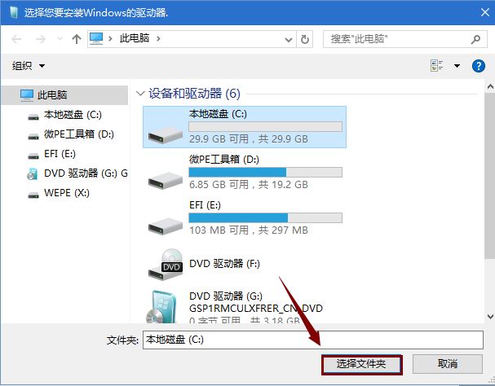Select 此电脑 in the navigation pane

coord(51,95)
